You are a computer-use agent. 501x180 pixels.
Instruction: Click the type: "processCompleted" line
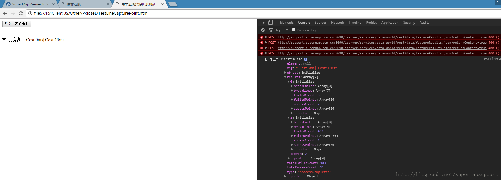[x=309, y=172]
